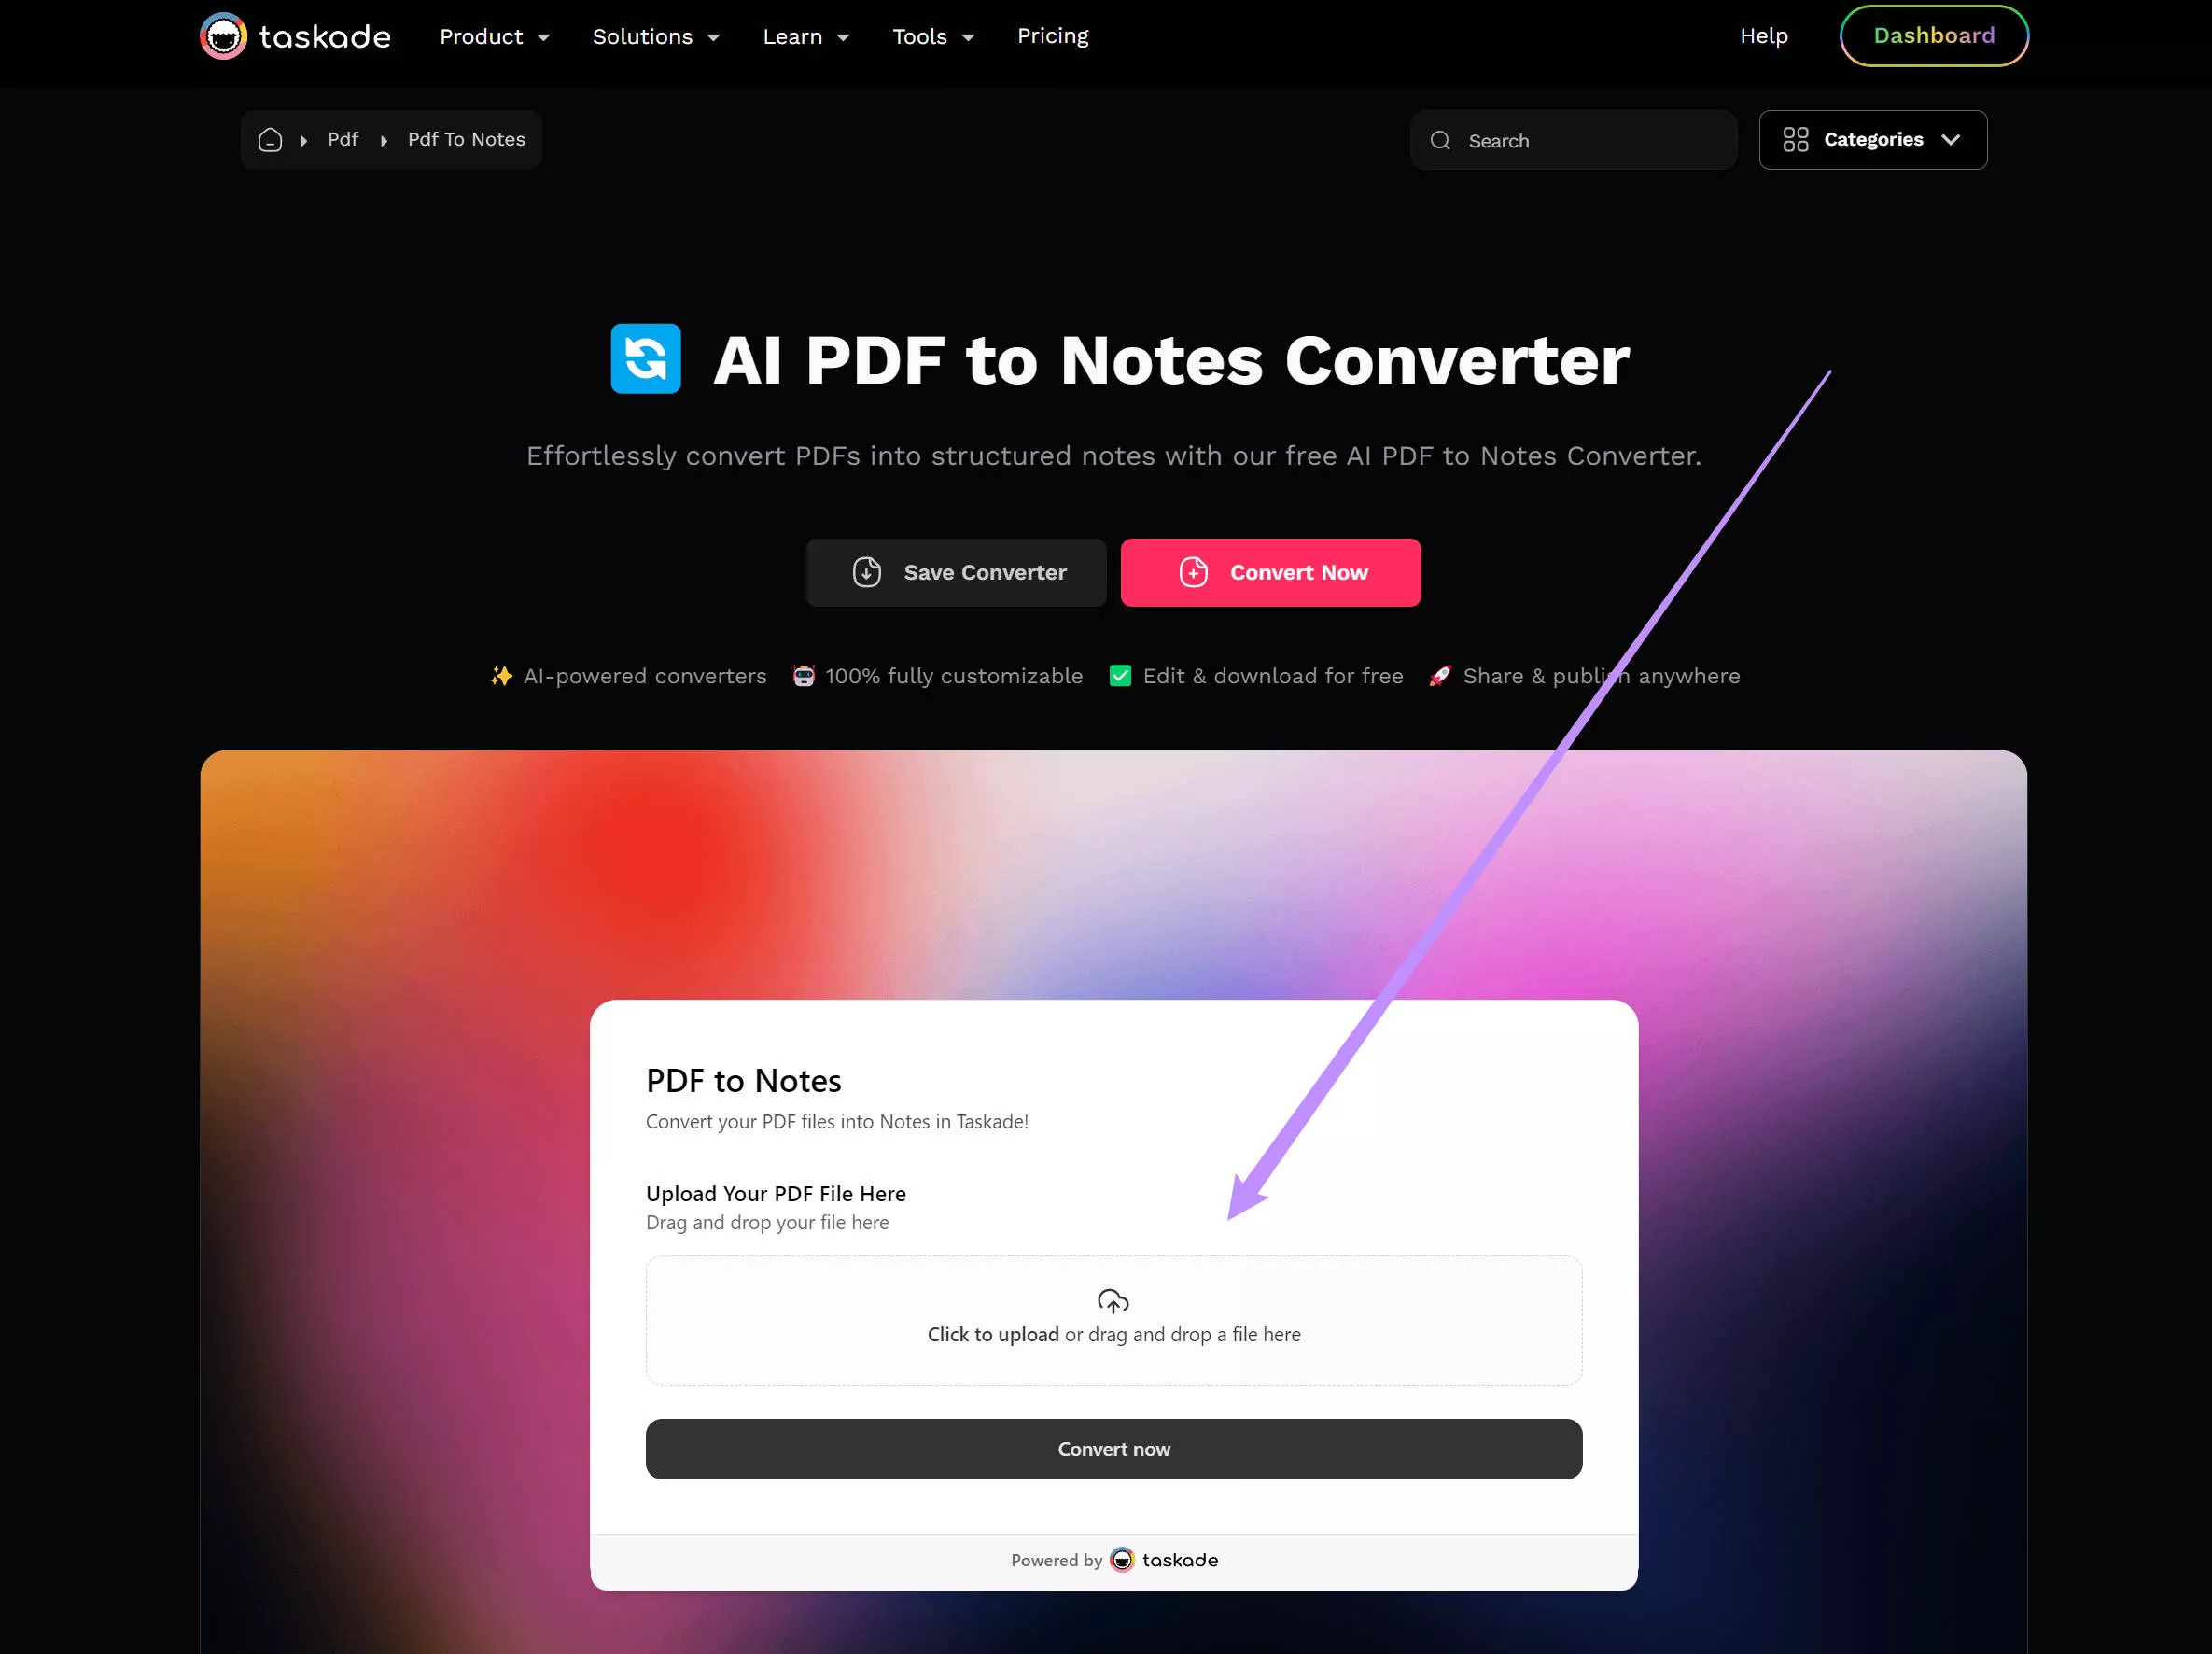Click the Taskade footer logo icon

click(x=1119, y=1559)
